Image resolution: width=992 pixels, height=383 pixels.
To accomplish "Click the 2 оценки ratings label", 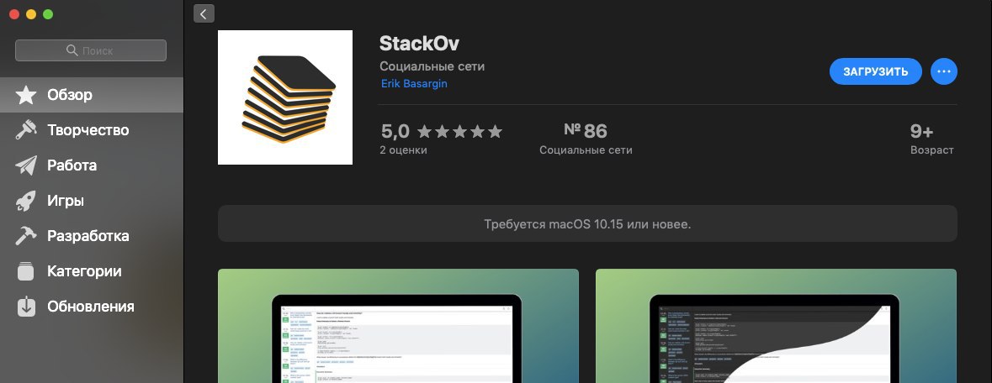I will pyautogui.click(x=404, y=150).
